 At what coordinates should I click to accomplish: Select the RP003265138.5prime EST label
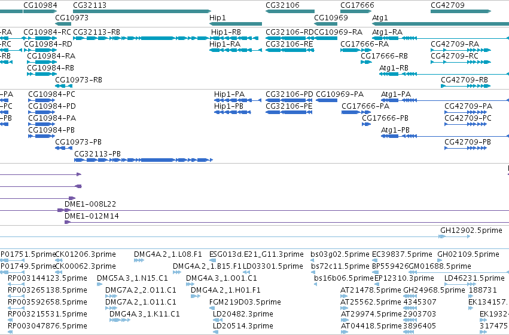click(x=47, y=290)
